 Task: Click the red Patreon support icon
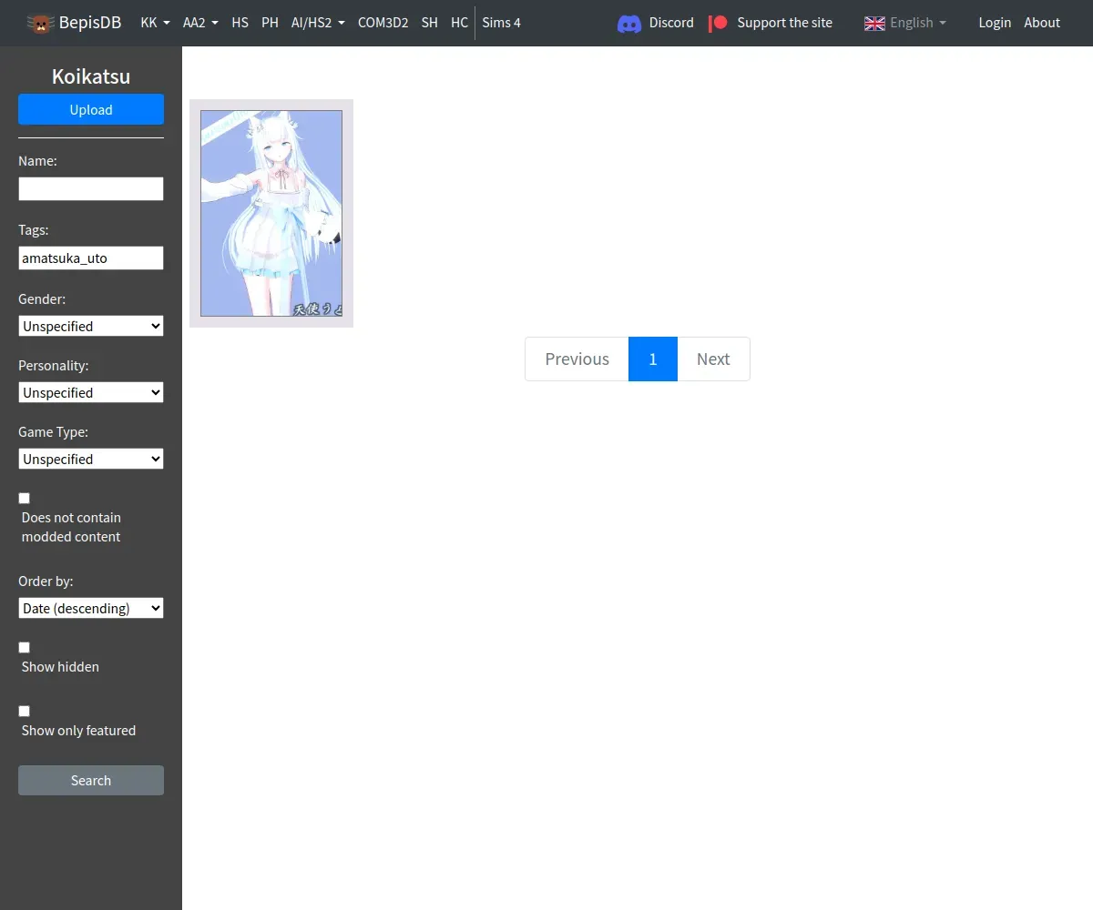tap(719, 23)
